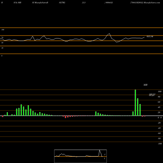
Task: Click the histogram axis label '60'
Action: 159,102
